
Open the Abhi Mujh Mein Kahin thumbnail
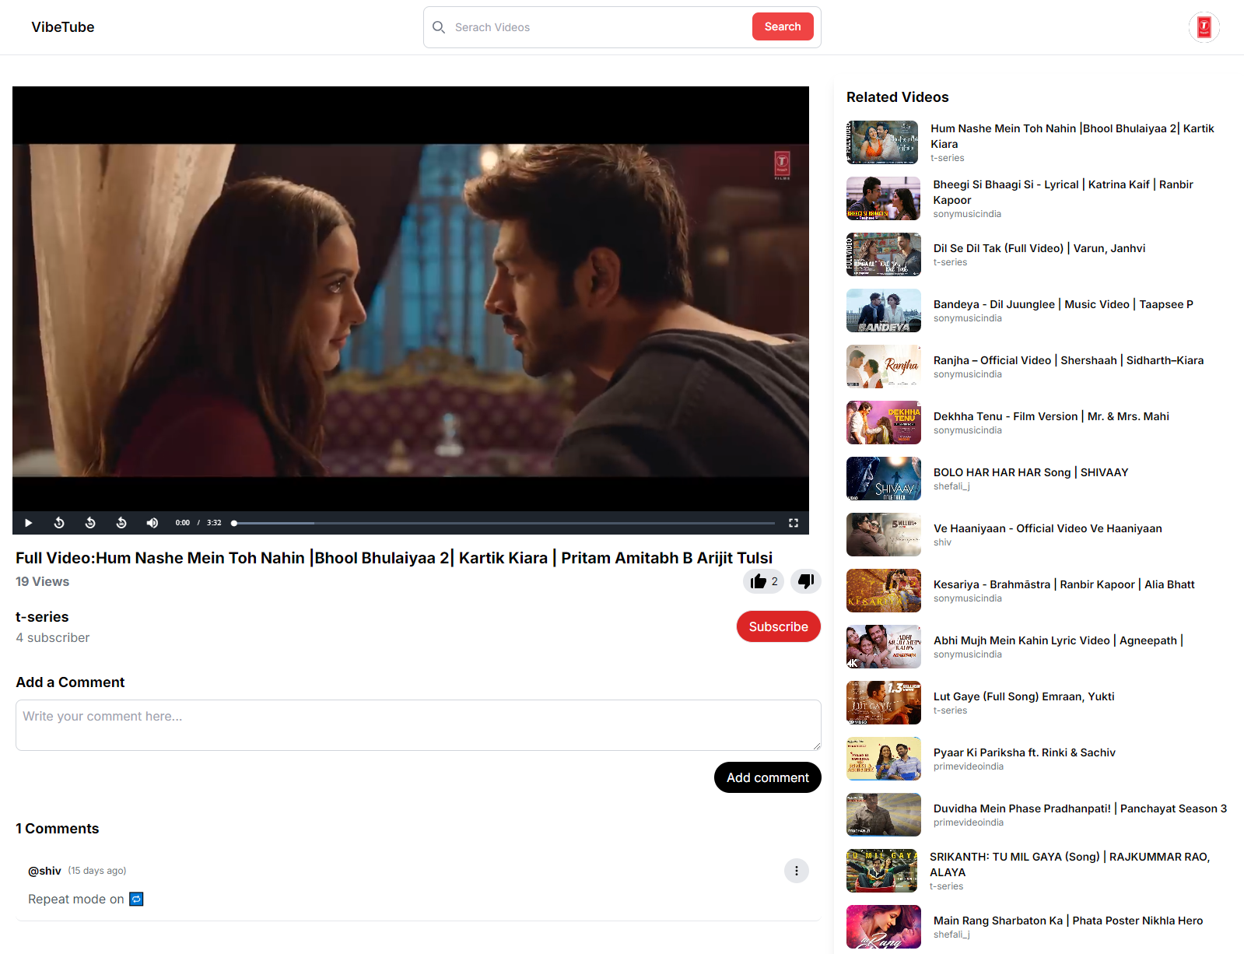click(884, 647)
